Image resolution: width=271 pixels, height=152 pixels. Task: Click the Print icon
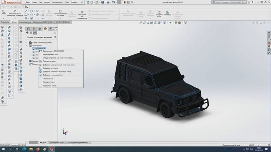(x=108, y=2)
